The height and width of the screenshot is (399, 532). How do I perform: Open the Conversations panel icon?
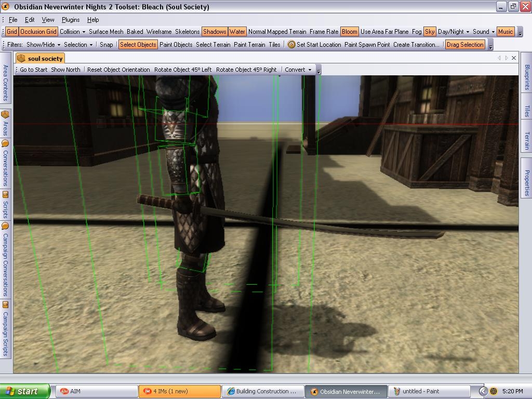(x=5, y=143)
